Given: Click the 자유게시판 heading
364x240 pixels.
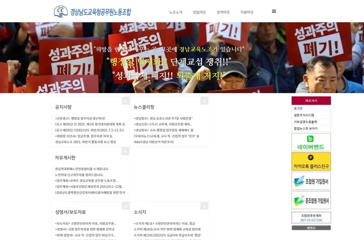Looking at the screenshot, I should pos(65,157).
